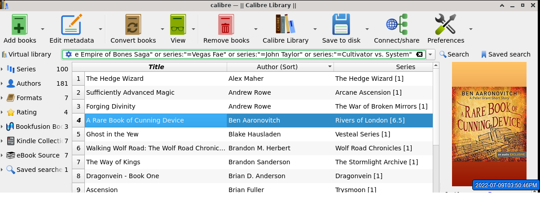Click the Add books icon
540x206 pixels.
tap(19, 24)
